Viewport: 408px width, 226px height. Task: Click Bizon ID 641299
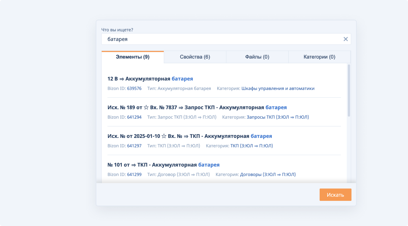click(134, 174)
